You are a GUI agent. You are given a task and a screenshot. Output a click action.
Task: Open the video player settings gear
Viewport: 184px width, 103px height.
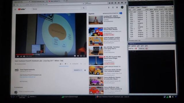[x=78, y=56]
